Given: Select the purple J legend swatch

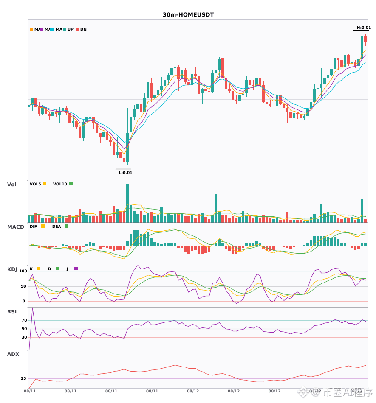Looking at the screenshot, I should [x=76, y=269].
